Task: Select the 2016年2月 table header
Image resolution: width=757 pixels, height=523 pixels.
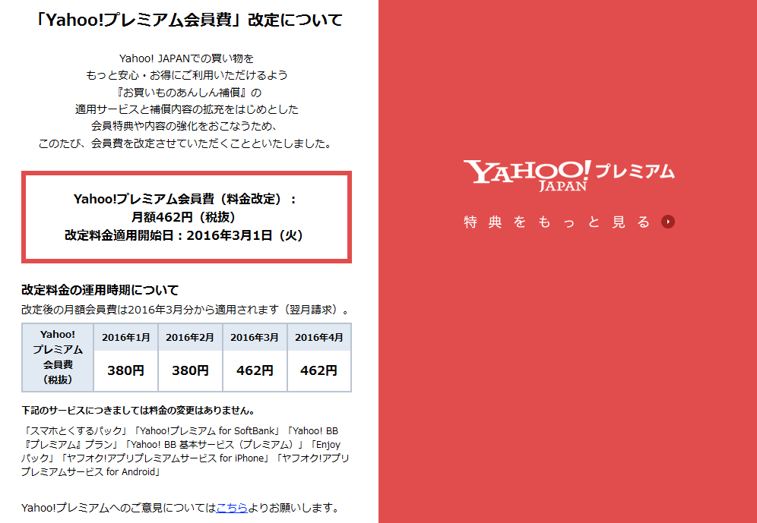Action: 190,338
